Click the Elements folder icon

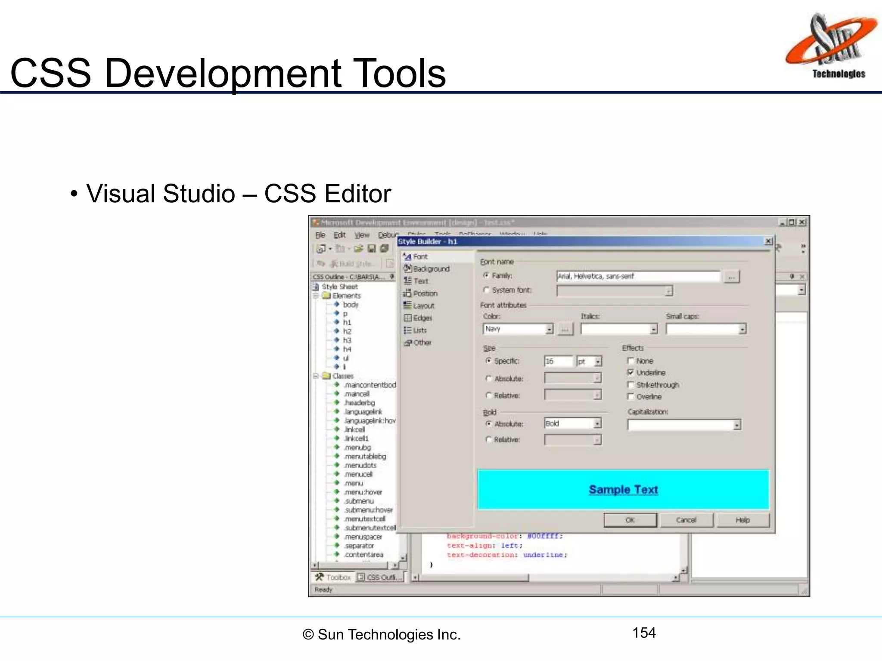click(326, 296)
